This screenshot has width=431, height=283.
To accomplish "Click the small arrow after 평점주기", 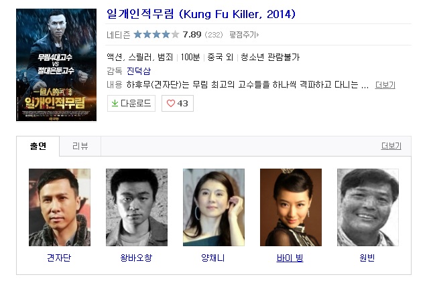I will click(257, 35).
